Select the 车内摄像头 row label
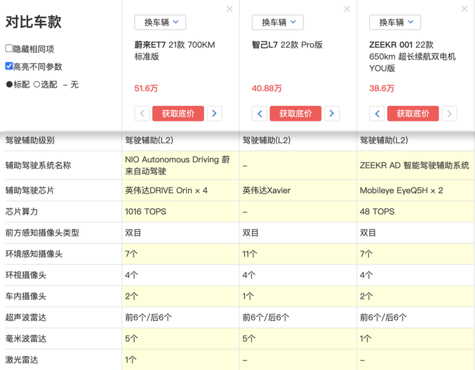The height and width of the screenshot is (370, 475). [25, 297]
